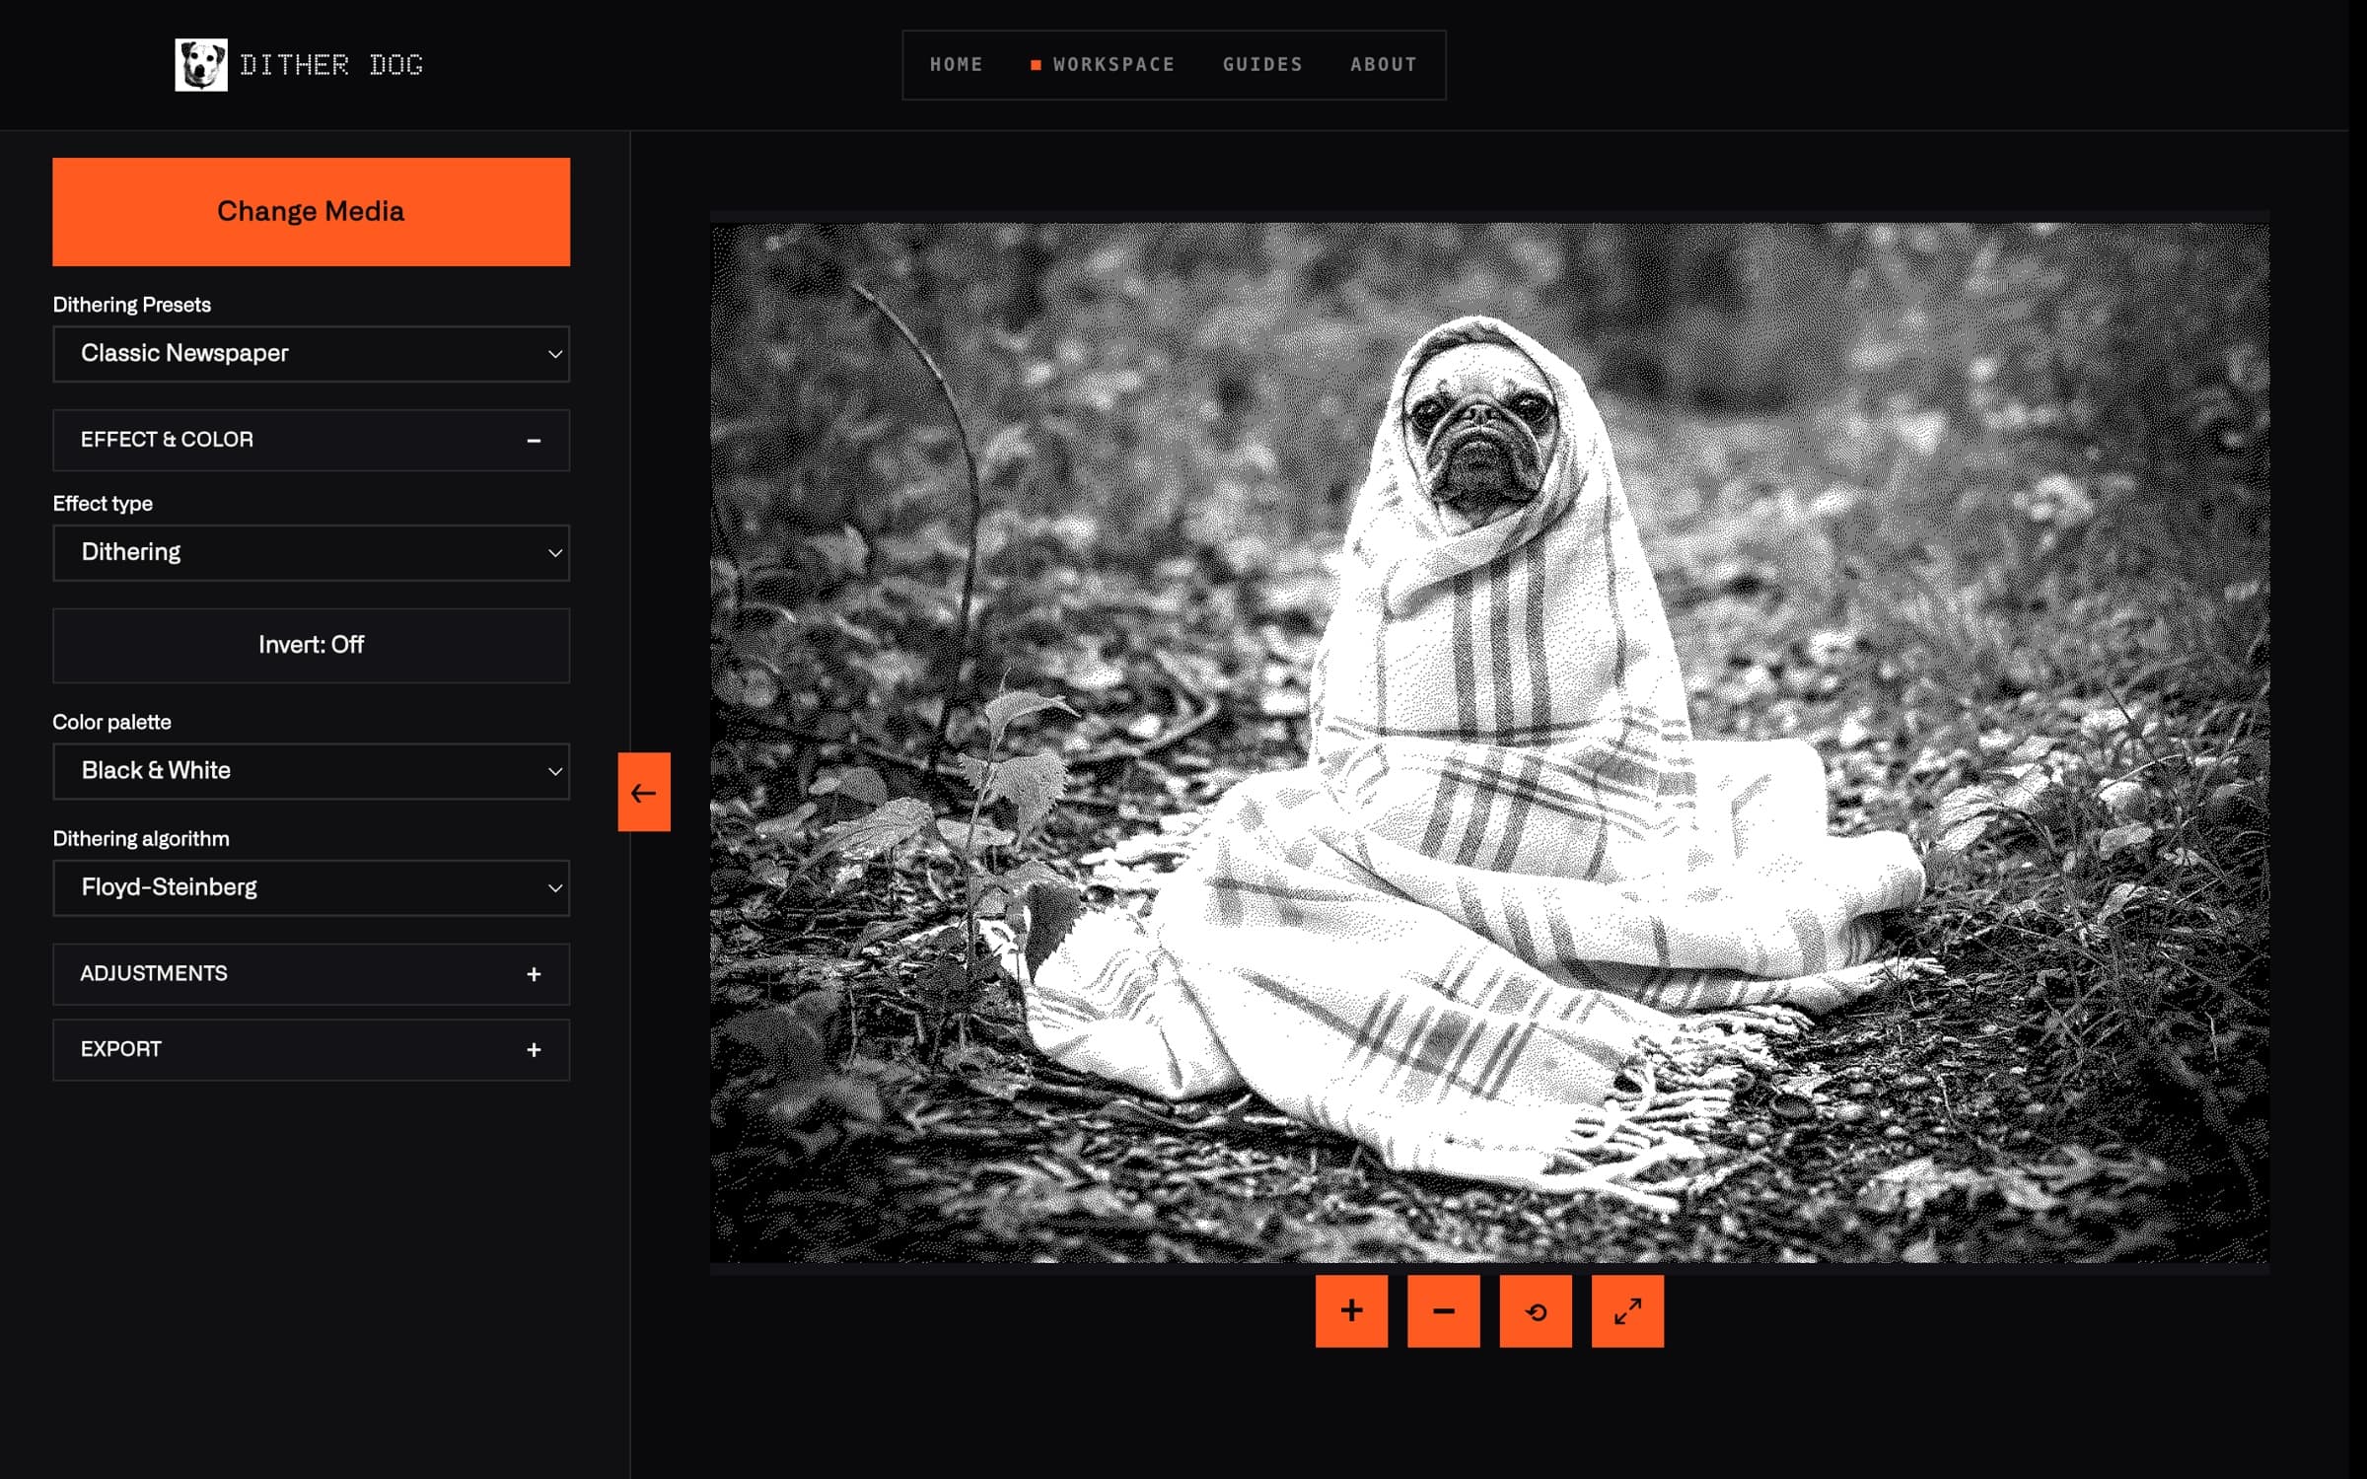Screen dimensions: 2367x1479
Task: Click the Change Media button
Action: [x=312, y=212]
